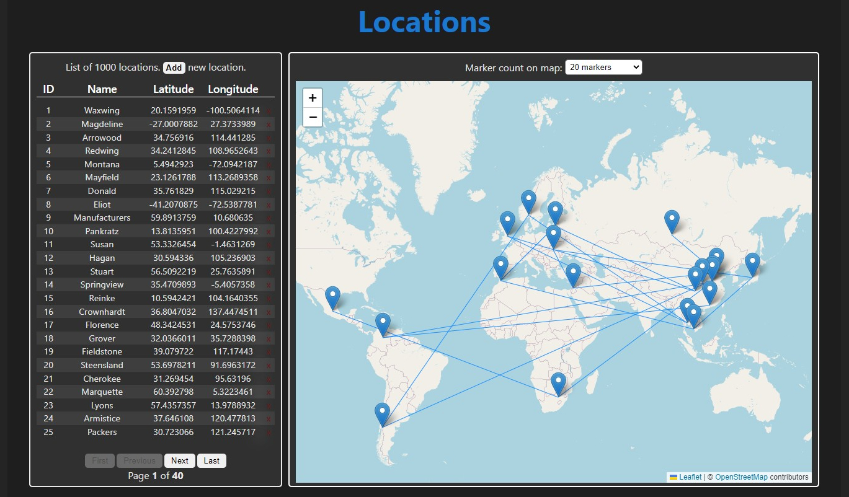
Task: Click the Name column header
Action: click(102, 89)
